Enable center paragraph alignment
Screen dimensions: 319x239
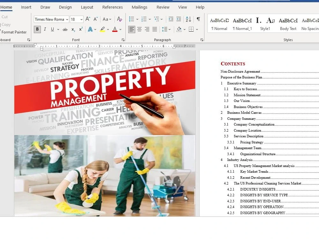pyautogui.click(x=139, y=29)
